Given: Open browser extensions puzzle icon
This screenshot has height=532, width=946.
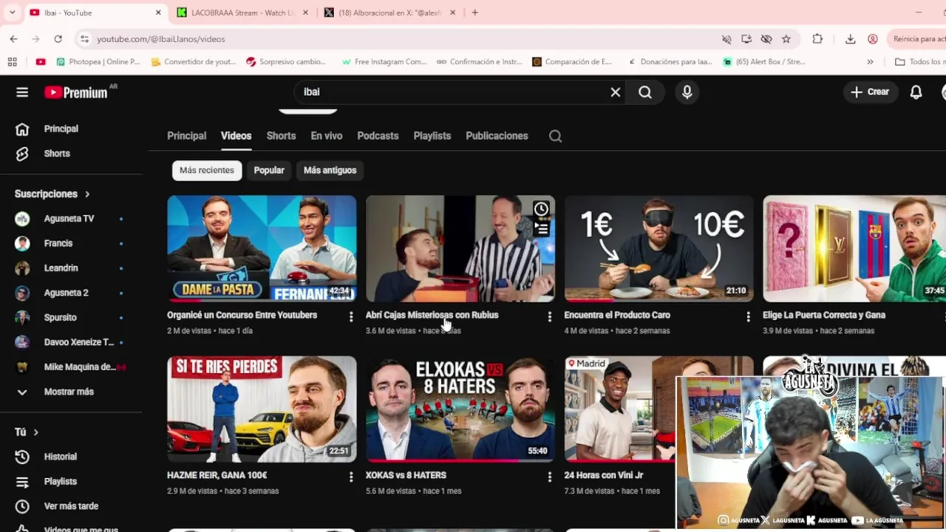Looking at the screenshot, I should point(817,38).
